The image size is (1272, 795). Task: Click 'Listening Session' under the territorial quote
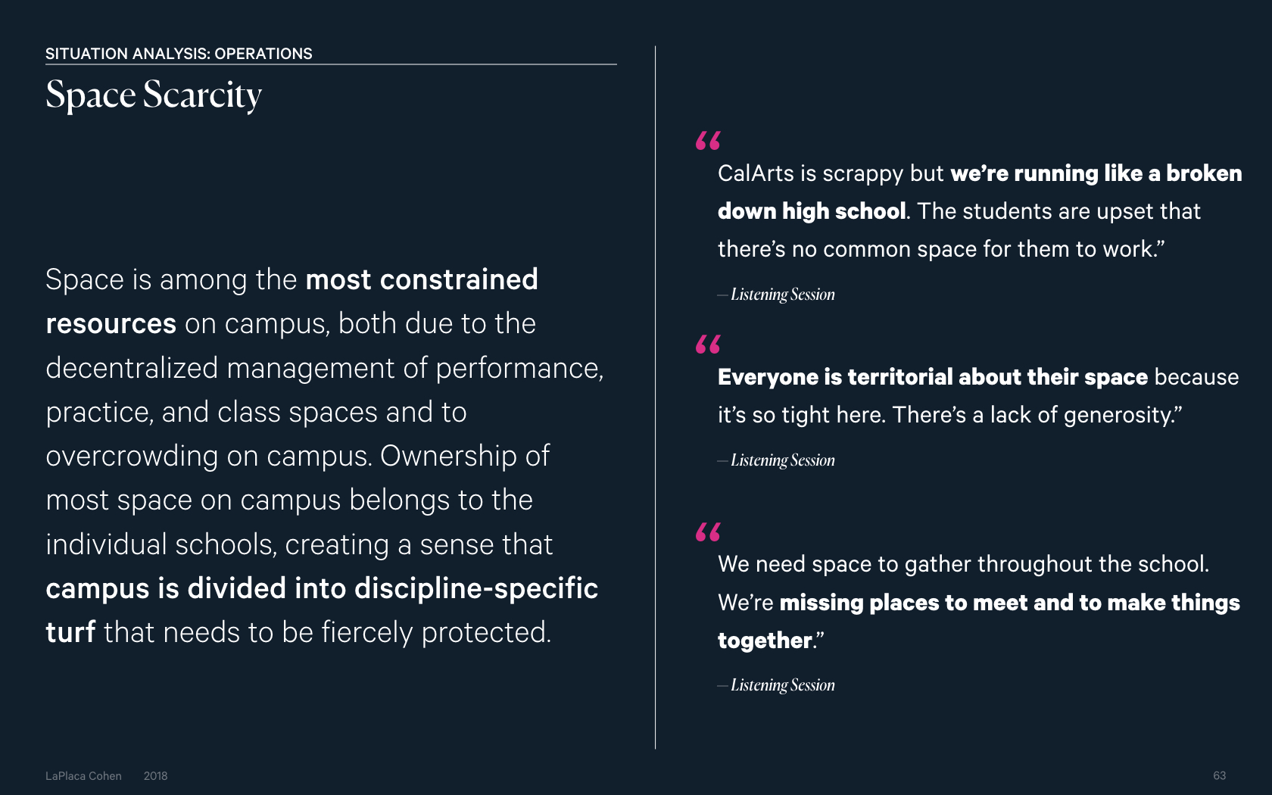click(x=783, y=460)
